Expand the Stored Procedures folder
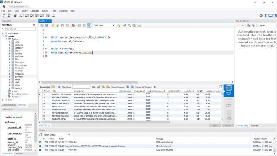The width and height of the screenshot is (277, 156). point(6,94)
